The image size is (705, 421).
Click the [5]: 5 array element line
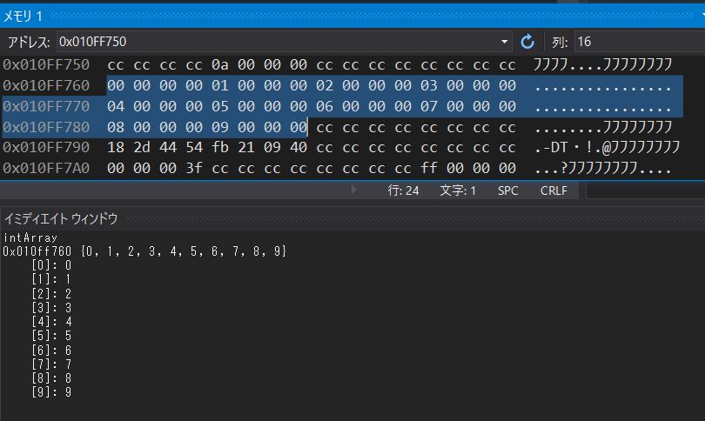[x=51, y=336]
